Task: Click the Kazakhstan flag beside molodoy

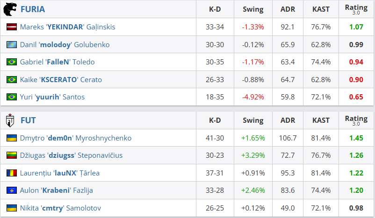Action: coord(12,44)
